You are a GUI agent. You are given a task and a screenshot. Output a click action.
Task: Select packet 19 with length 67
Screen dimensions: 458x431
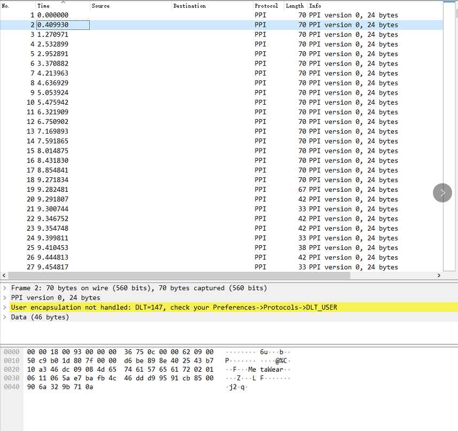tap(160, 190)
